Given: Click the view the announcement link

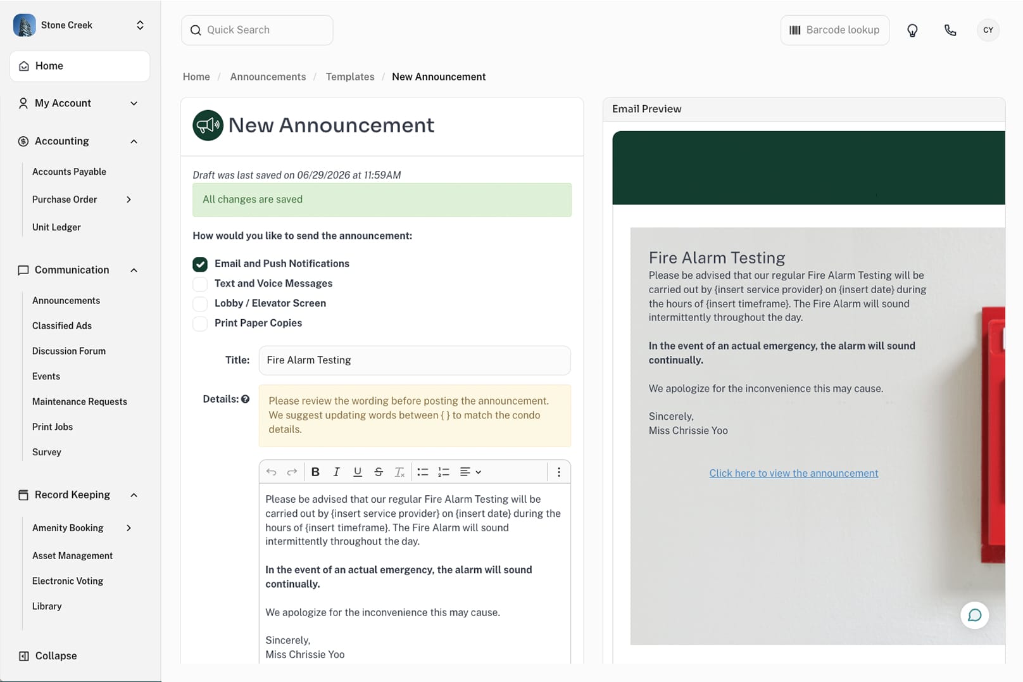Looking at the screenshot, I should tap(794, 473).
